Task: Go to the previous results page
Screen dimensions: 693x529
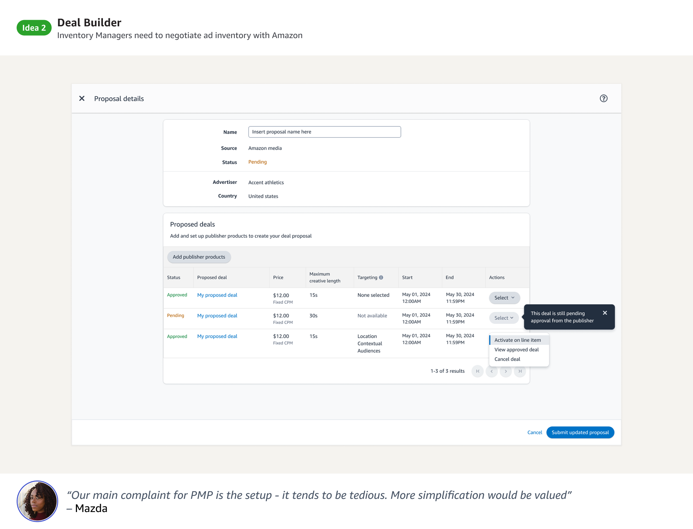Action: tap(492, 371)
